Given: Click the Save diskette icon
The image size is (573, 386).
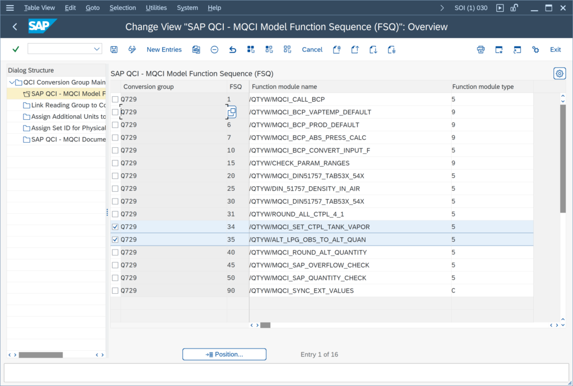Looking at the screenshot, I should tap(114, 50).
